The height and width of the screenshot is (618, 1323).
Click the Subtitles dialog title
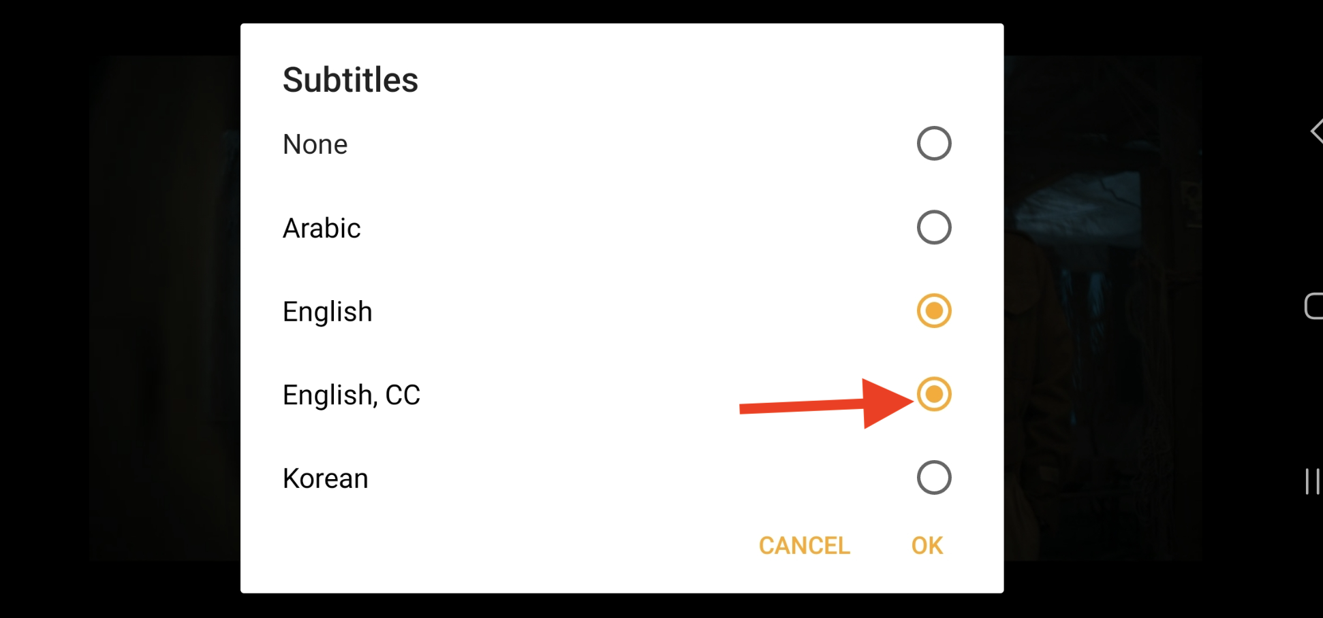coord(350,80)
